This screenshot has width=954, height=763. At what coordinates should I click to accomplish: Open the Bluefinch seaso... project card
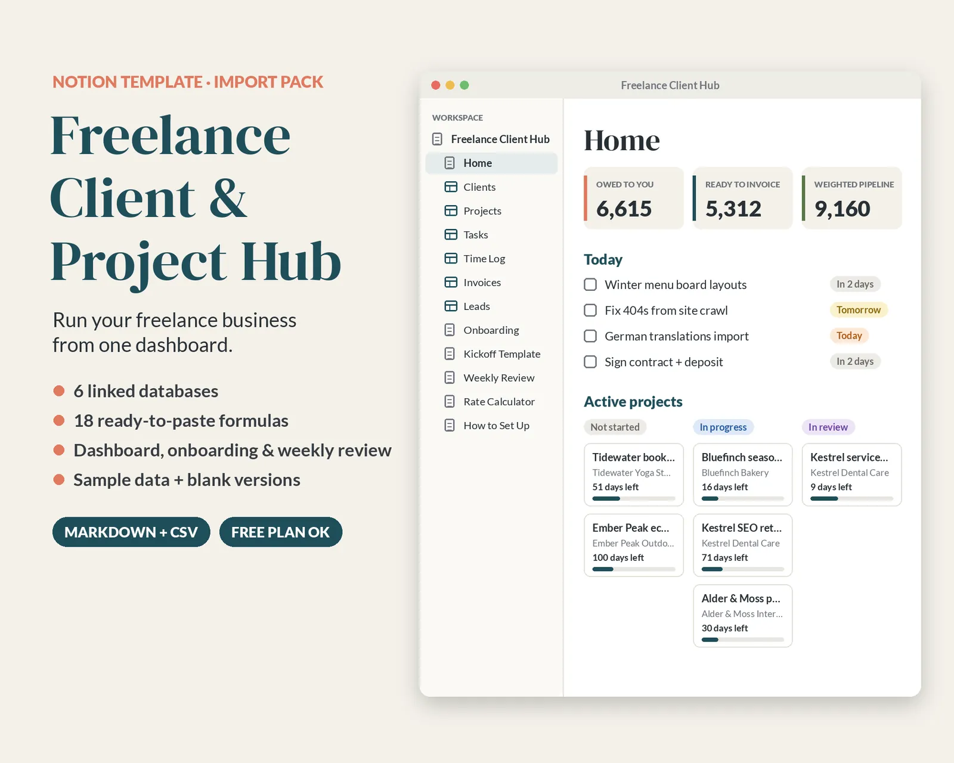742,474
